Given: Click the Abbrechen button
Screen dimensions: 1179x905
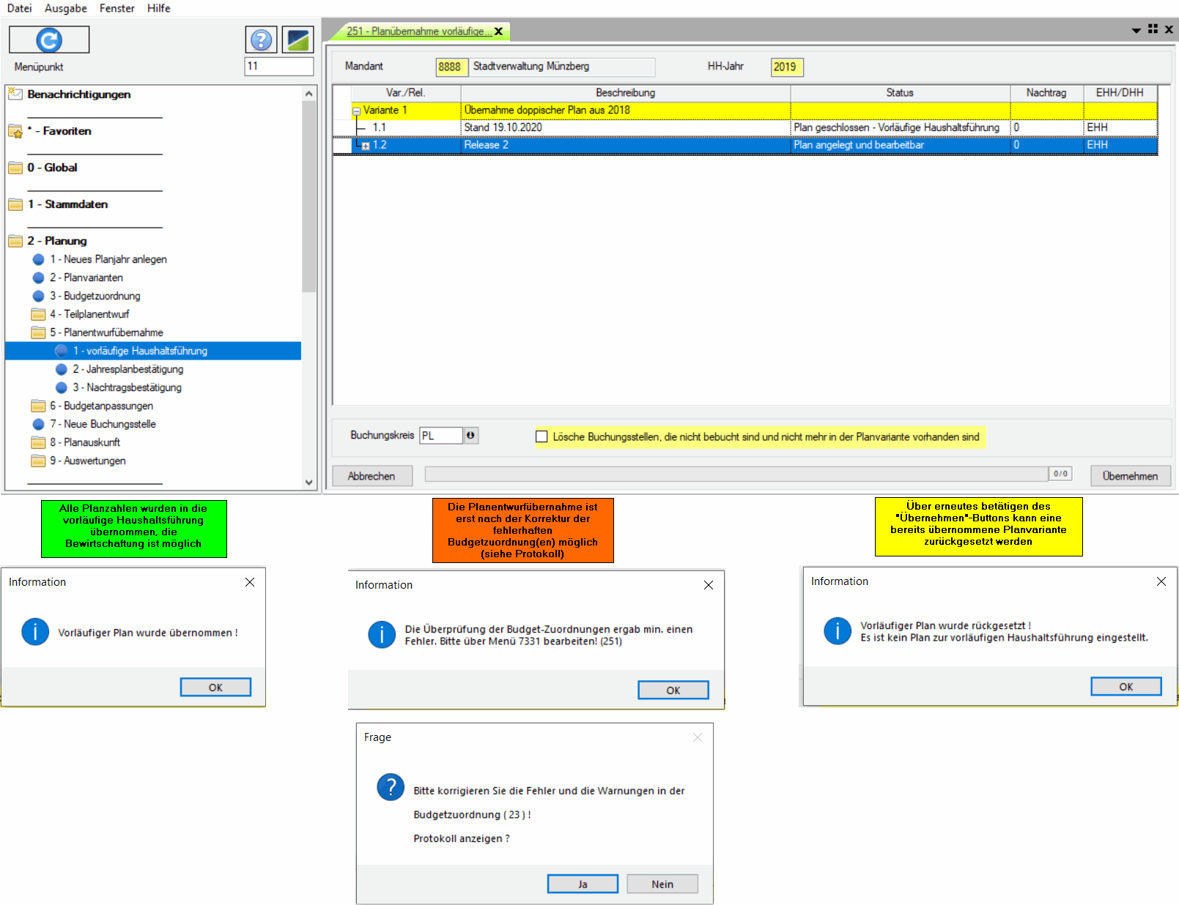Looking at the screenshot, I should (372, 476).
